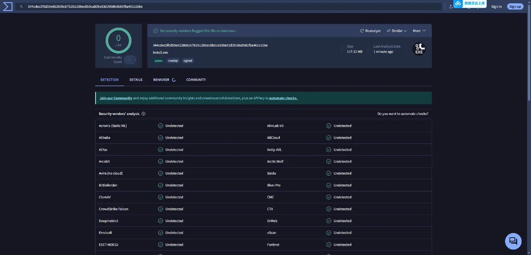This screenshot has height=255, width=531.
Task: Open the info tooltip beside Security vendors' analysis
Action: pos(144,114)
